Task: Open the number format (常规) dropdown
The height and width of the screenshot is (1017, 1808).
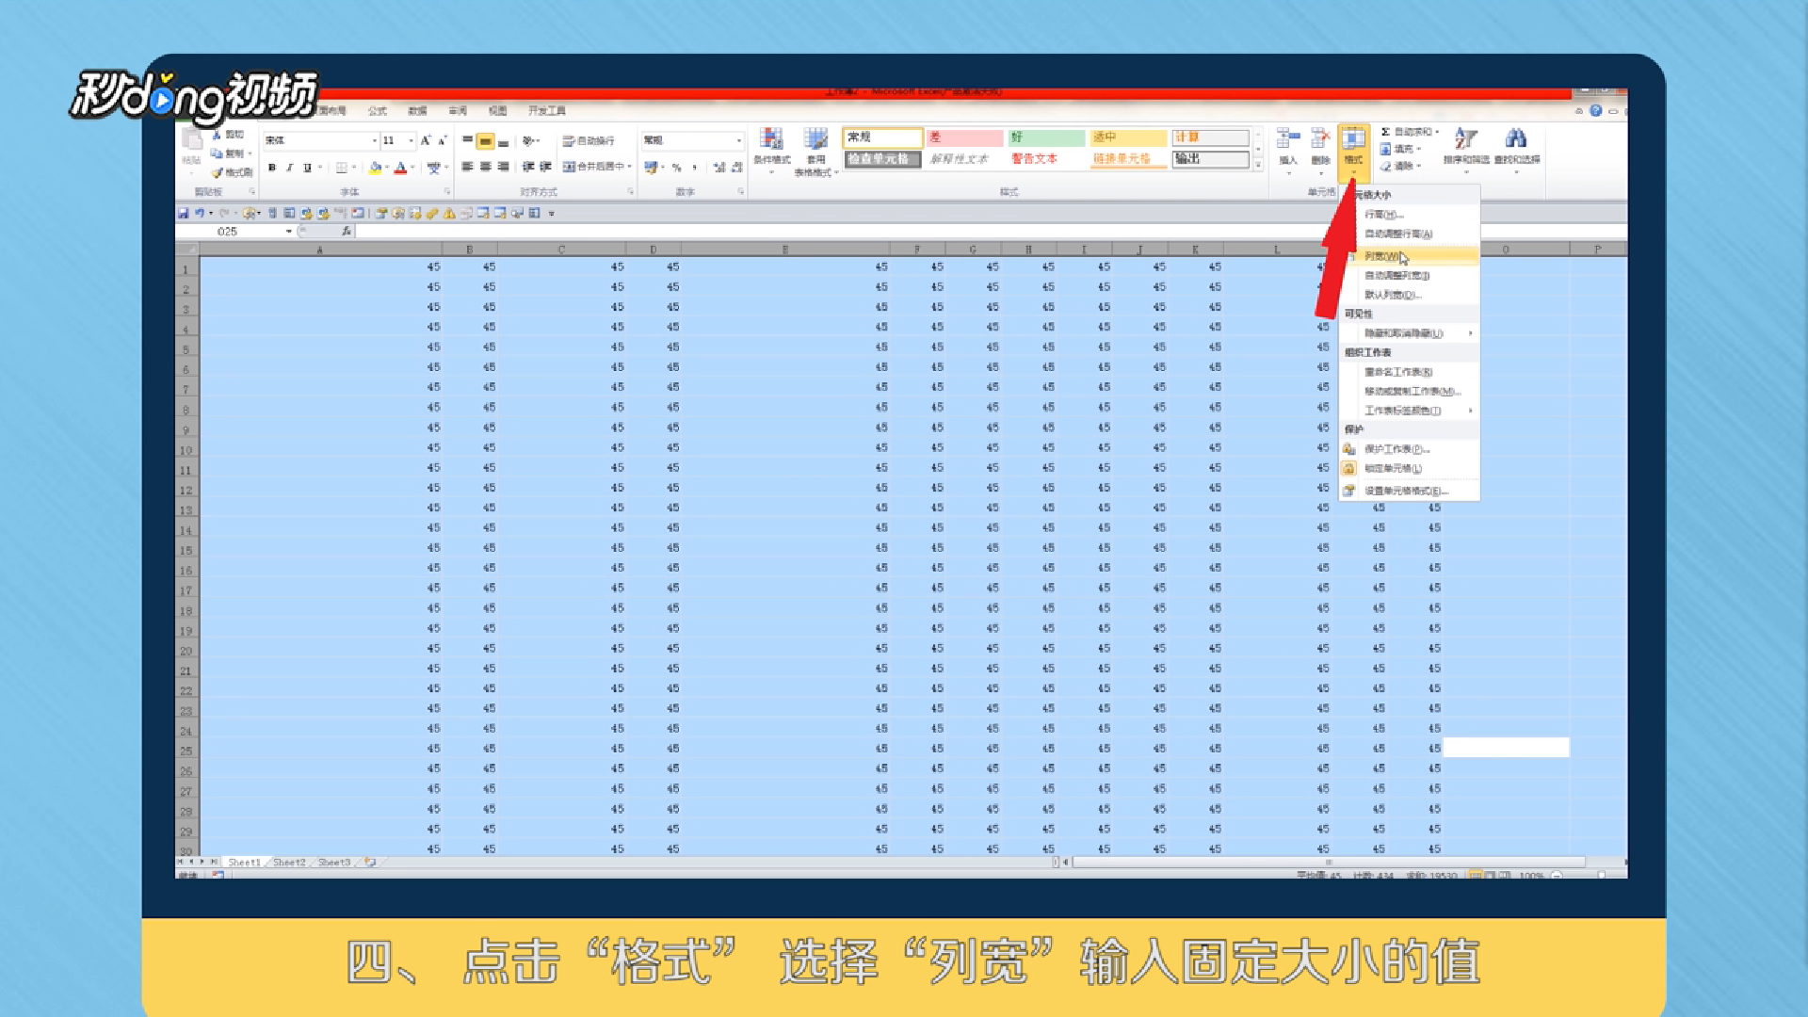Action: coord(739,140)
